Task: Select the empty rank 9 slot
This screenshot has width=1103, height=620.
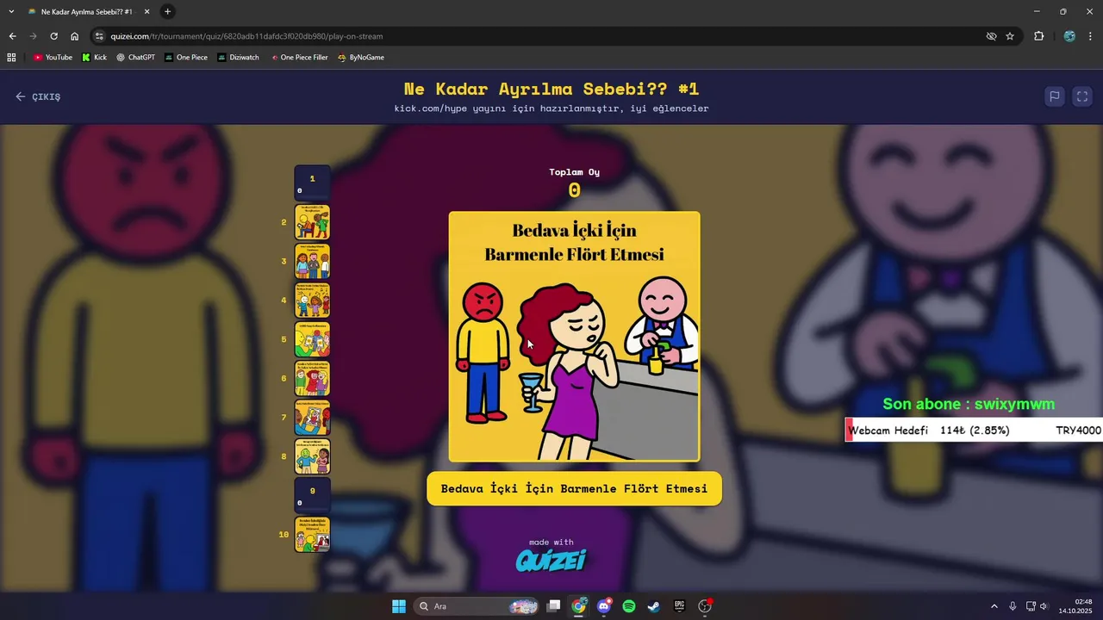Action: tap(312, 496)
